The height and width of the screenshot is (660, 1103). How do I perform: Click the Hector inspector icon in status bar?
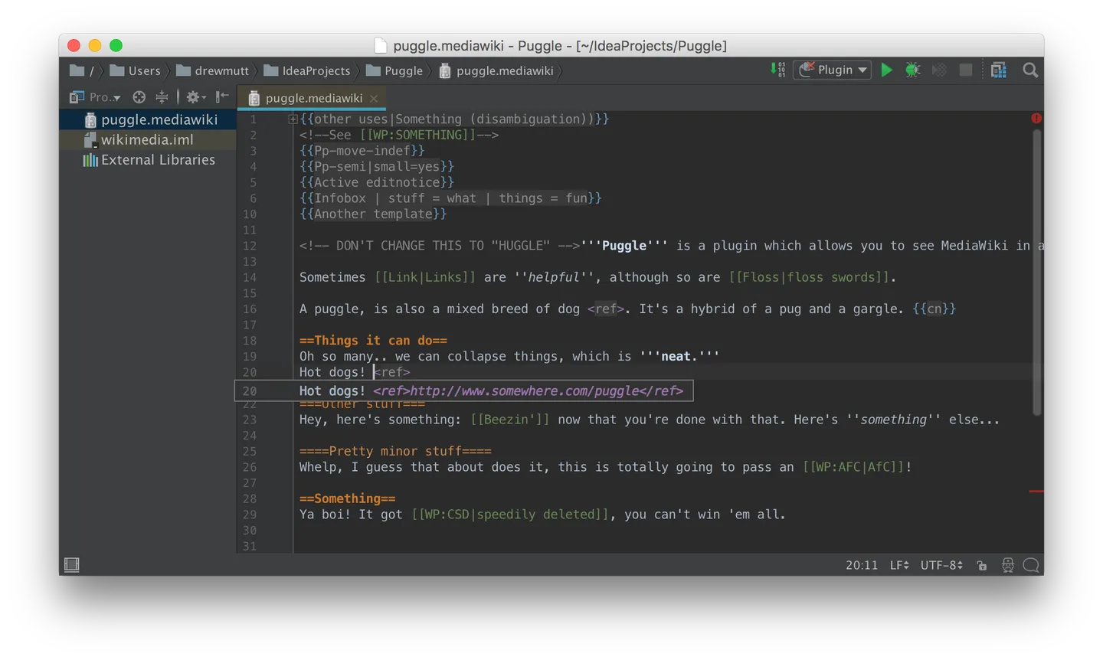[x=1008, y=565]
